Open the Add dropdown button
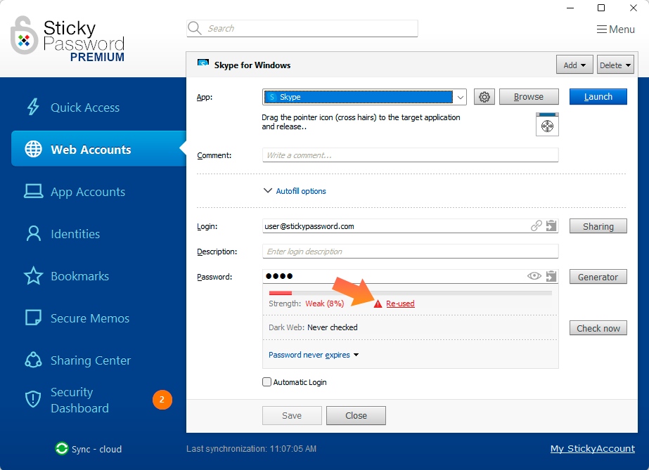 click(574, 65)
